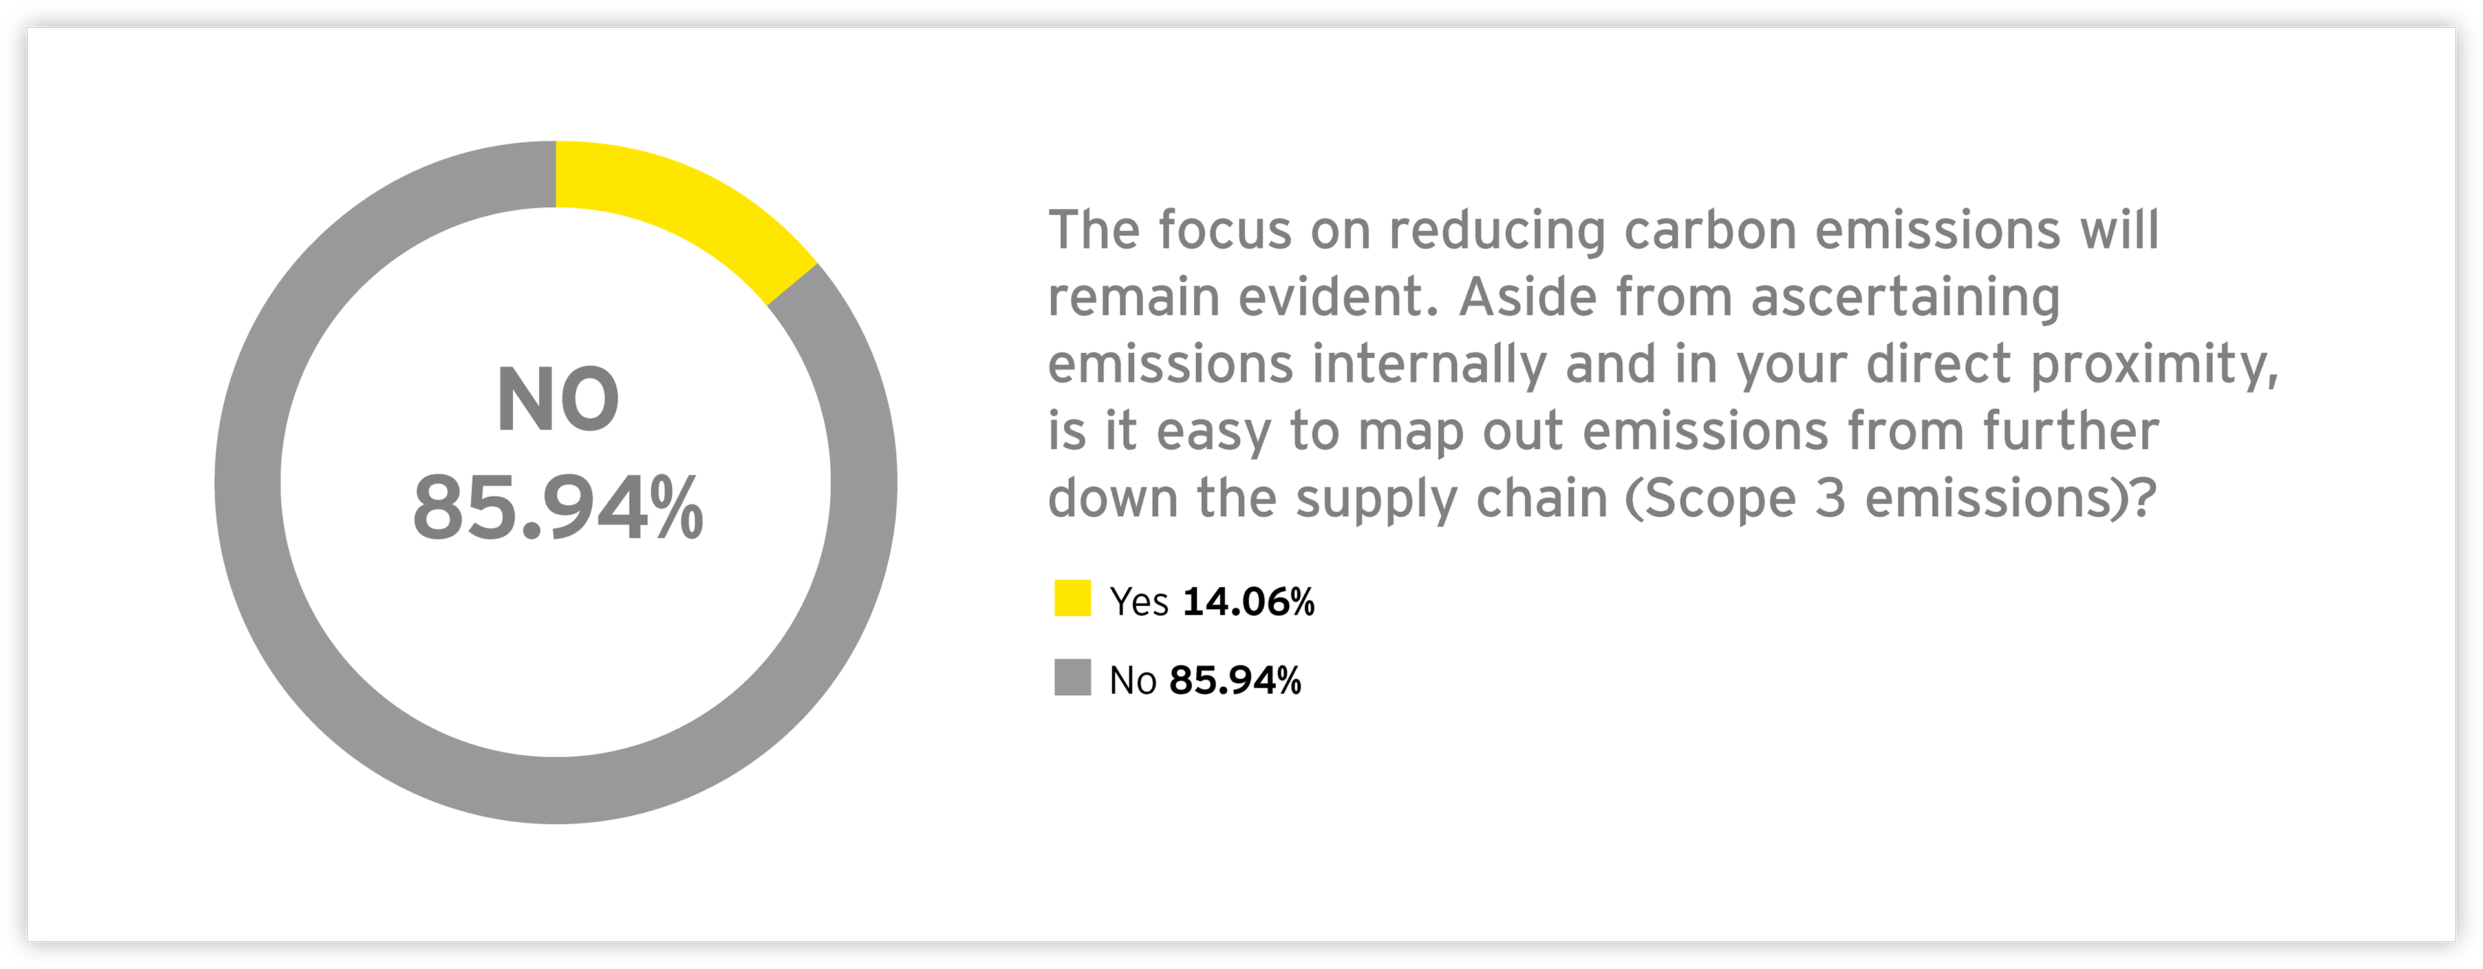Select the bold 85.94% value in the legend
The width and height of the screenshot is (2483, 969).
click(1235, 681)
